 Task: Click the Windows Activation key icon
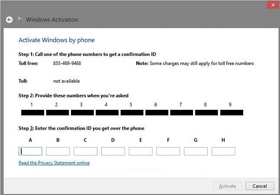pos(21,19)
